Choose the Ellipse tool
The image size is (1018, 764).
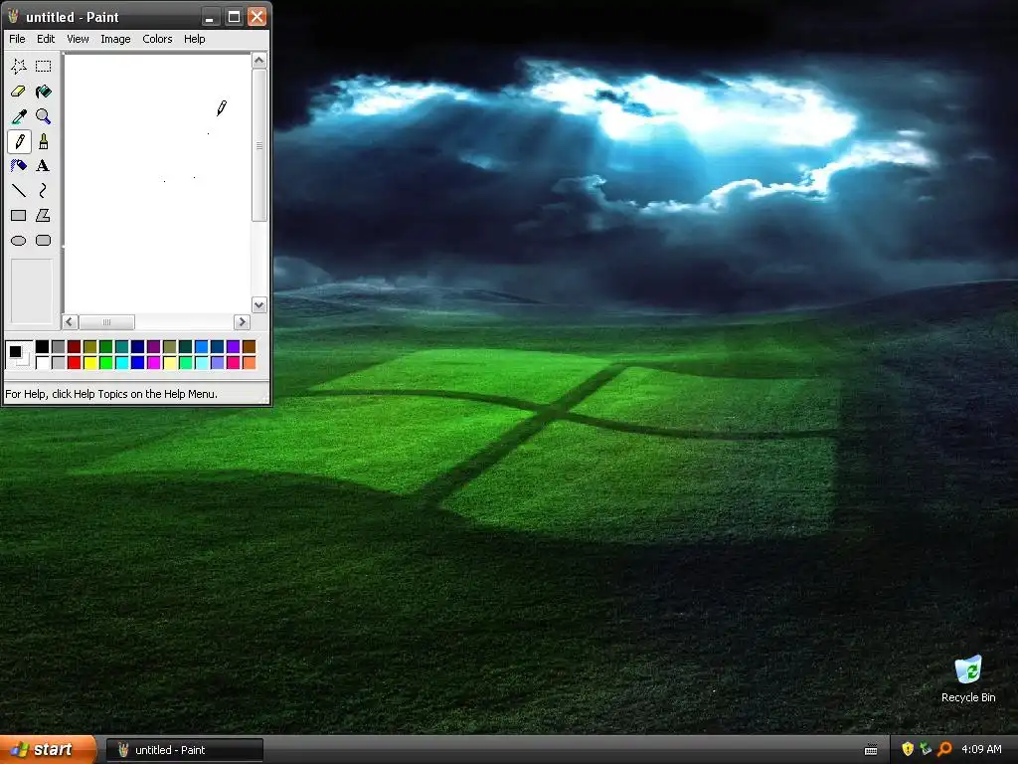tap(19, 241)
